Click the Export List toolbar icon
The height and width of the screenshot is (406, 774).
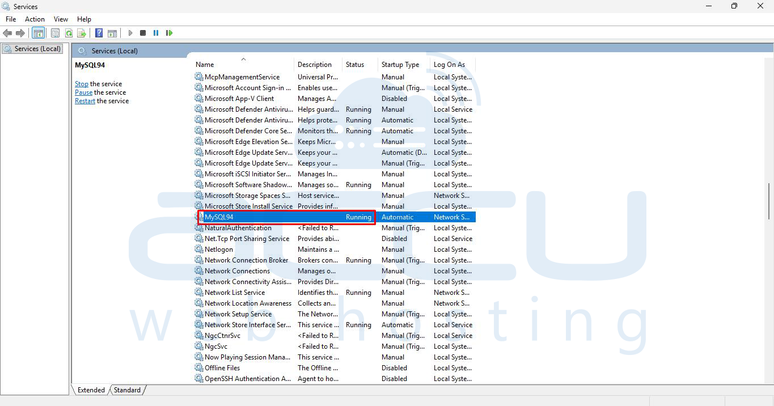click(x=82, y=33)
